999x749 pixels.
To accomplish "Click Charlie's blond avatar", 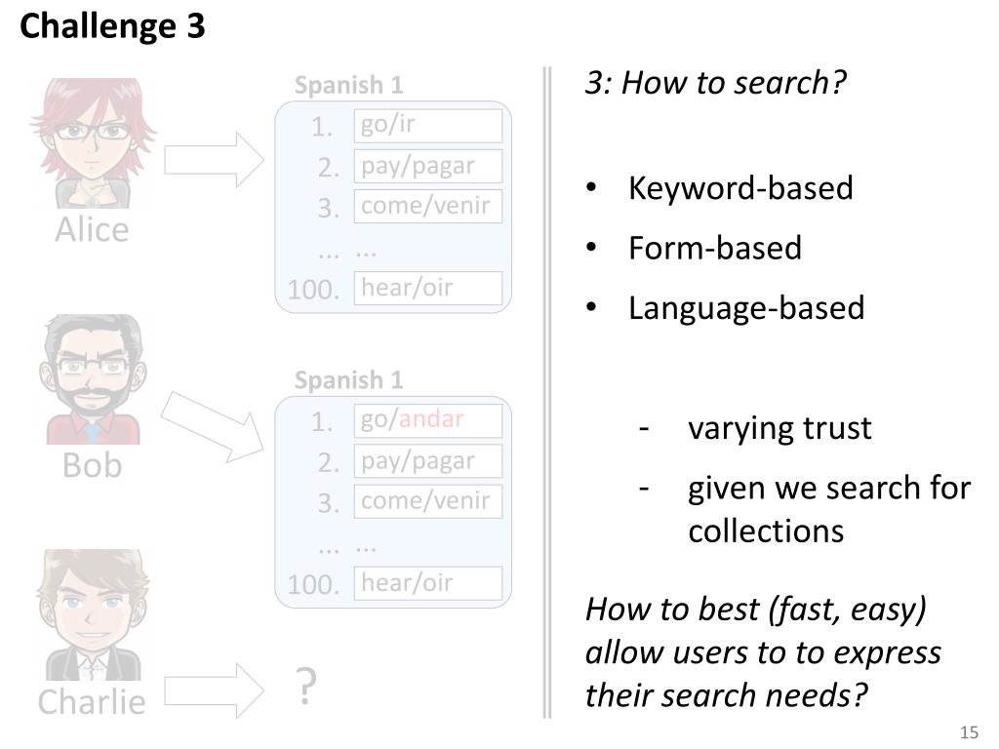I will [x=93, y=614].
